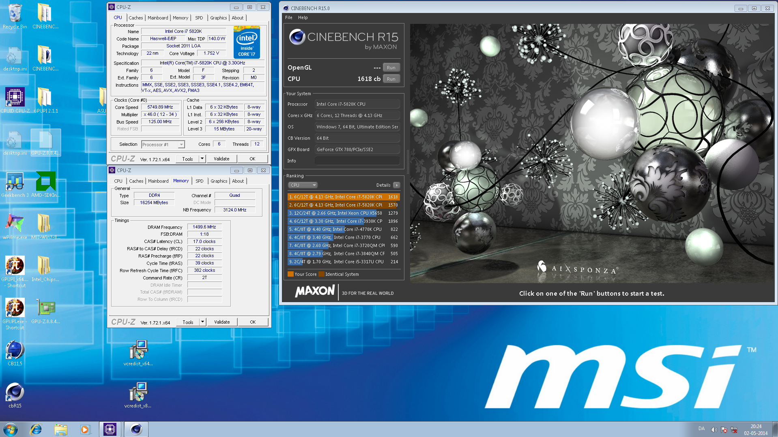Select the Xeon X5650 ranking entry
This screenshot has height=437, width=778.
344,213
